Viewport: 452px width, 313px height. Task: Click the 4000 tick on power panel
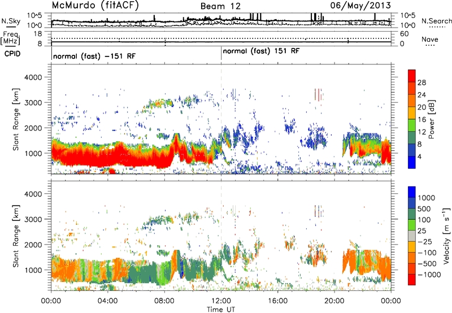pyautogui.click(x=33, y=77)
